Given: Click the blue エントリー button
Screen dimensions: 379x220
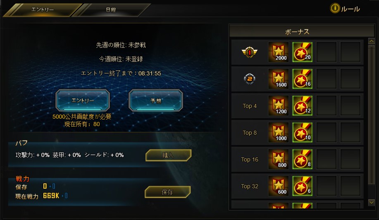Looking at the screenshot, I should click(83, 100).
